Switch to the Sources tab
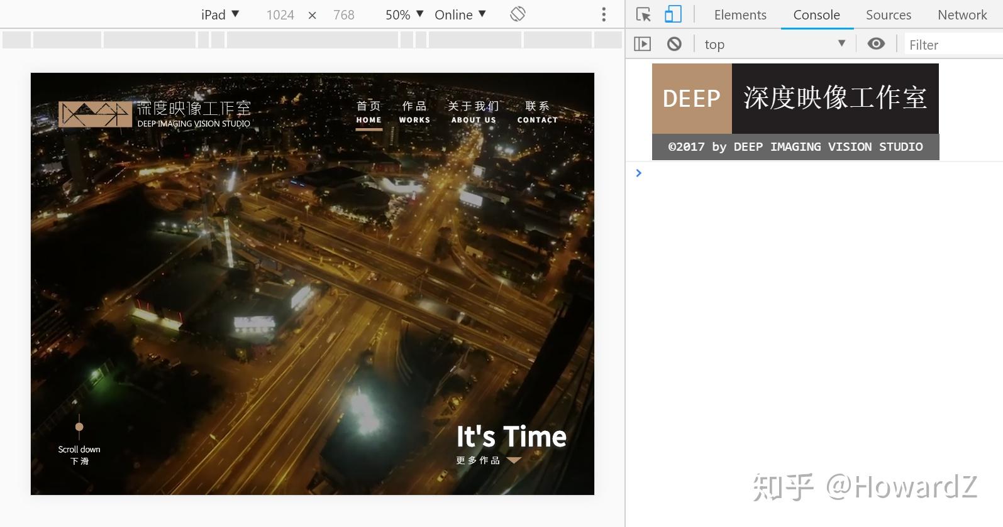Image resolution: width=1003 pixels, height=527 pixels. click(x=888, y=14)
